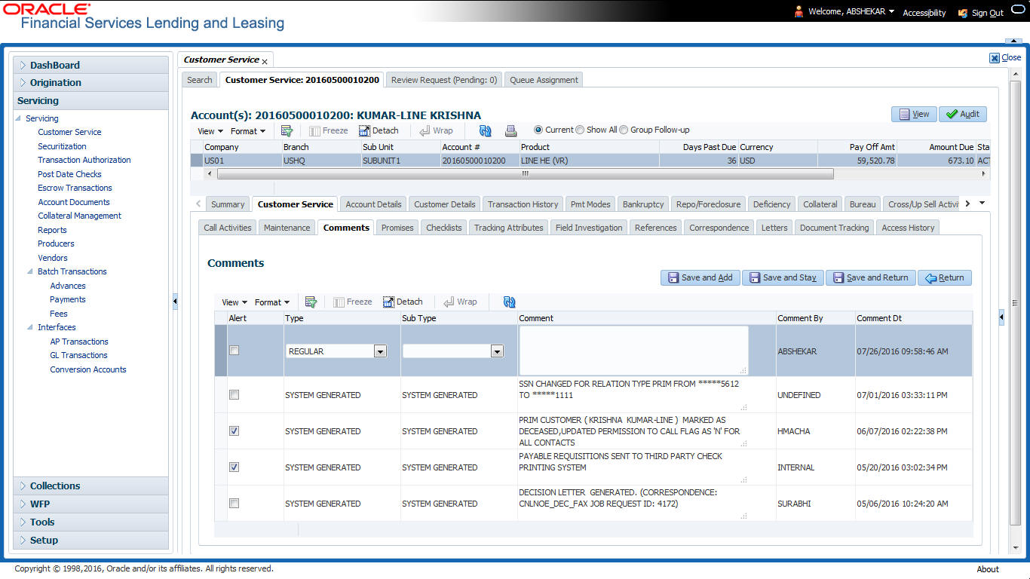Click into the new Comment text area
Screen dimensions: 1030x579
(x=633, y=351)
